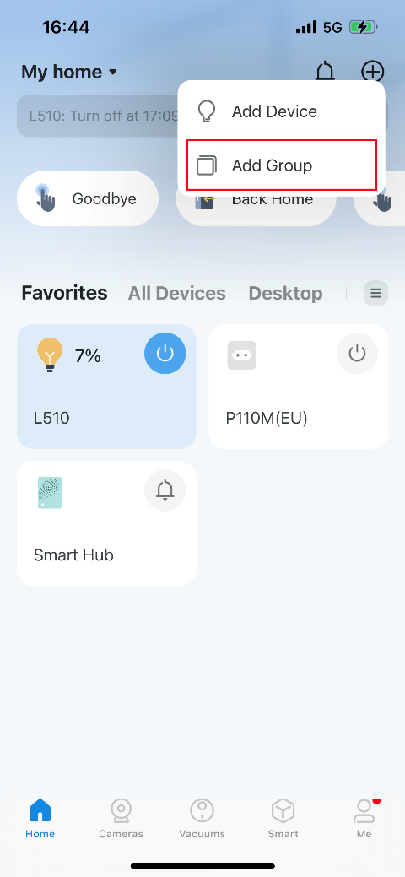Open the Me profile icon
Screen dimensions: 405x877
(x=364, y=810)
